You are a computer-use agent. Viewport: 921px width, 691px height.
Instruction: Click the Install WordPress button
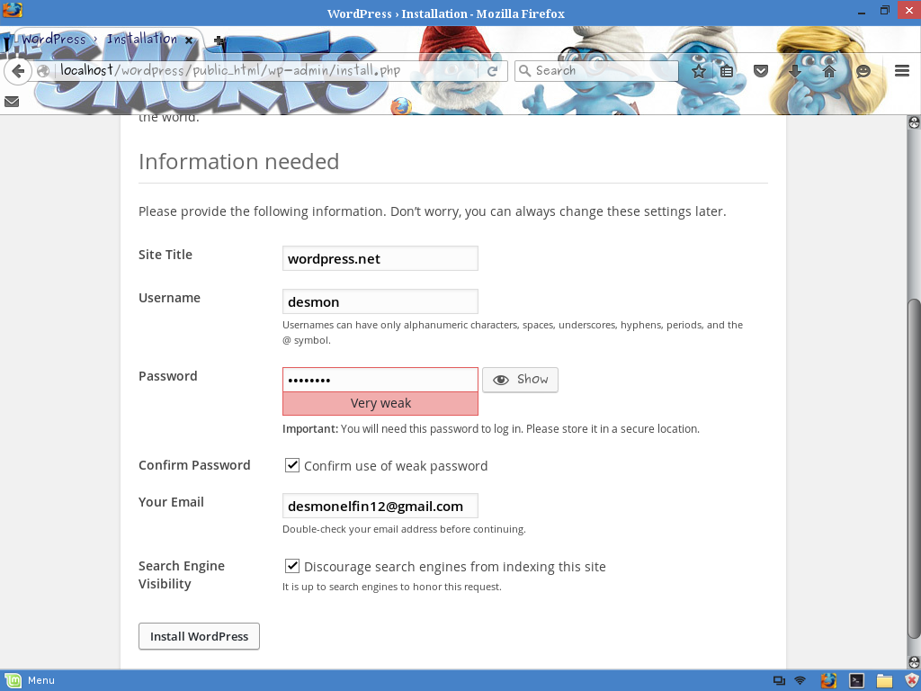pos(199,636)
